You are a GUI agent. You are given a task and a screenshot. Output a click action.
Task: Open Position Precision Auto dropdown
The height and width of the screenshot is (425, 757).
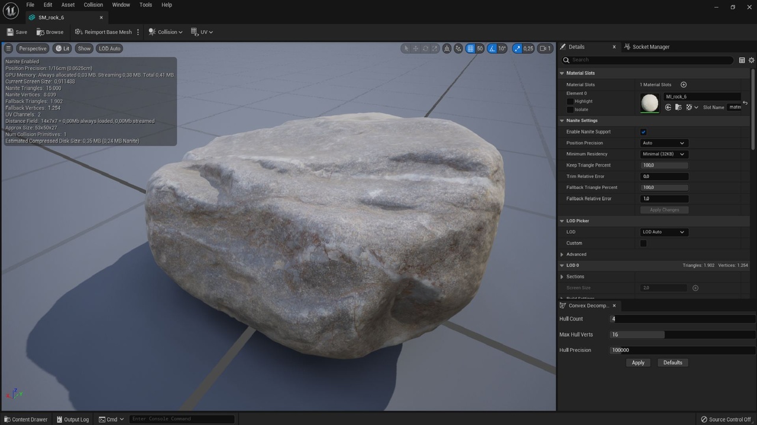(x=664, y=143)
